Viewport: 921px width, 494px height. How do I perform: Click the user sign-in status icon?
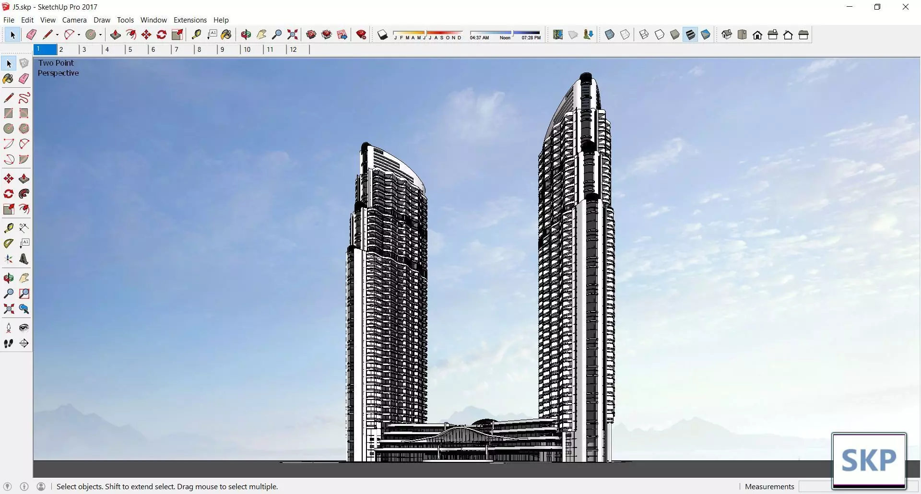pyautogui.click(x=41, y=486)
